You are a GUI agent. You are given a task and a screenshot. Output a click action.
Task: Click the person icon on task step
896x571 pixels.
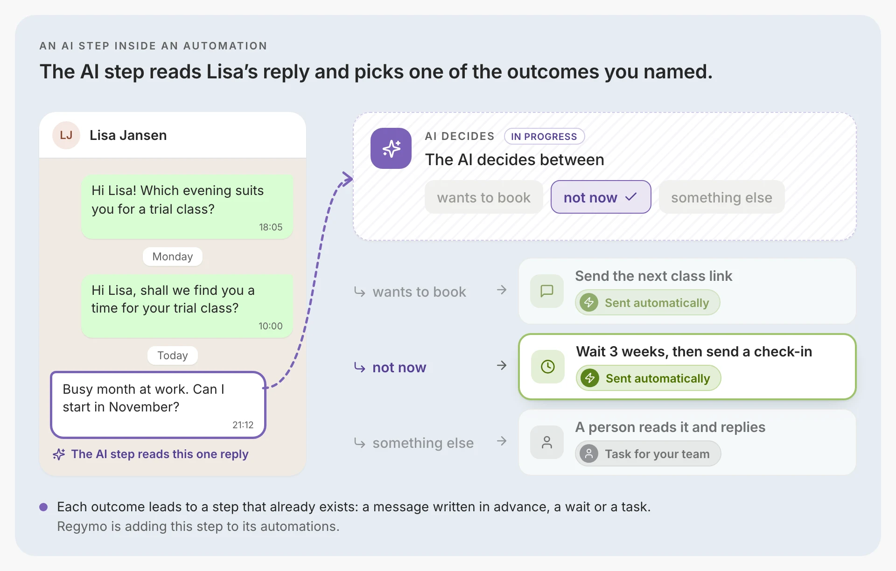[547, 442]
